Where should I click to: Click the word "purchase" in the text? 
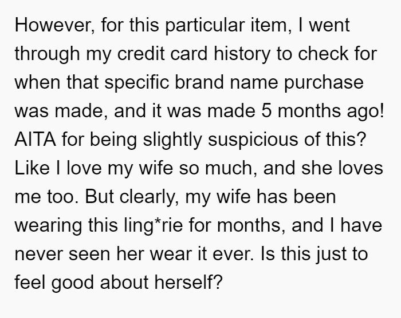(x=324, y=83)
